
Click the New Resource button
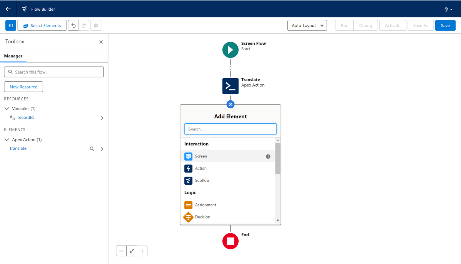(23, 87)
